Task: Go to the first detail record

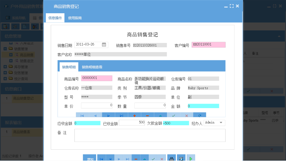Action: point(82,115)
